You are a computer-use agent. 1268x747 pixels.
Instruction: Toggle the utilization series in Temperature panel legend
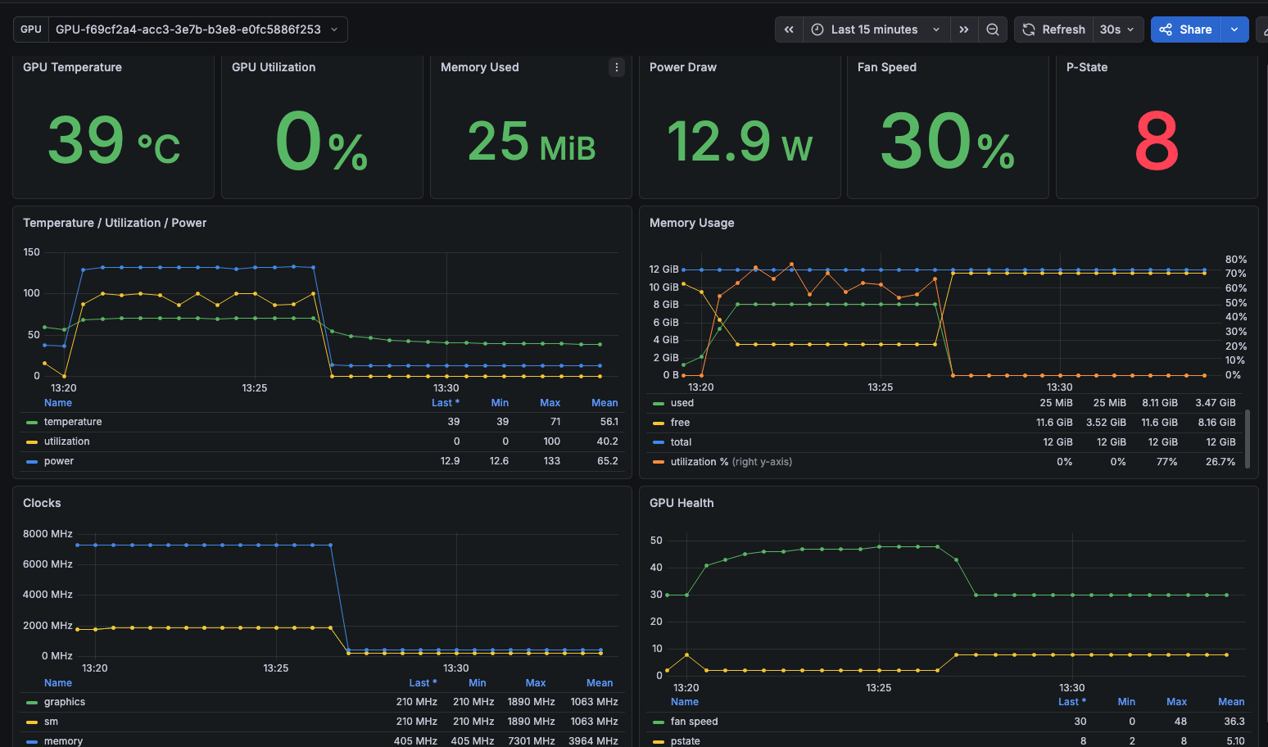(x=67, y=441)
